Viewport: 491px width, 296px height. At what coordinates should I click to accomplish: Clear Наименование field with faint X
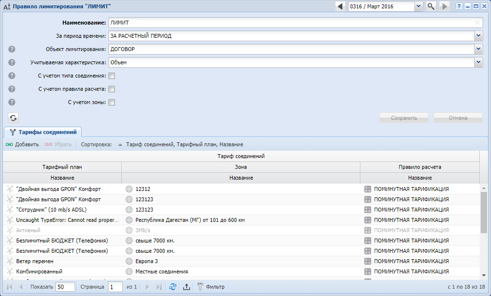coord(478,23)
